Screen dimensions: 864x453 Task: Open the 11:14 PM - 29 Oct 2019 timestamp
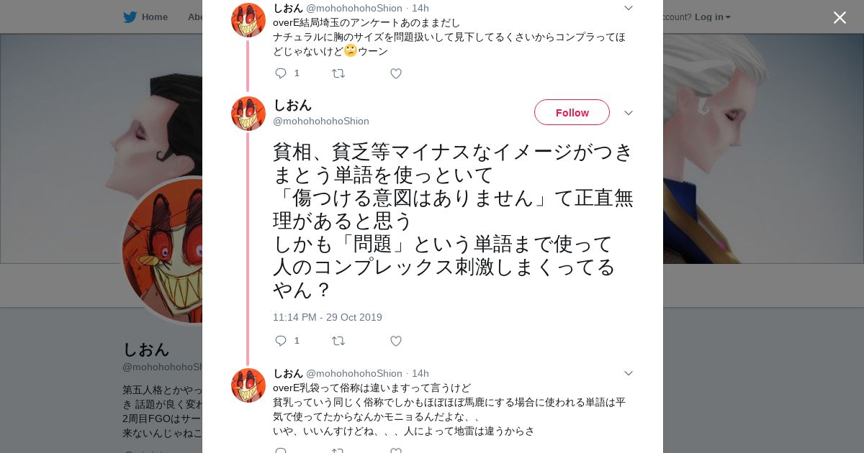pos(328,317)
